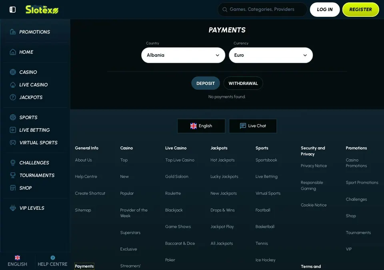Click the Create Shortcut link
This screenshot has height=270, width=384.
pyautogui.click(x=90, y=193)
